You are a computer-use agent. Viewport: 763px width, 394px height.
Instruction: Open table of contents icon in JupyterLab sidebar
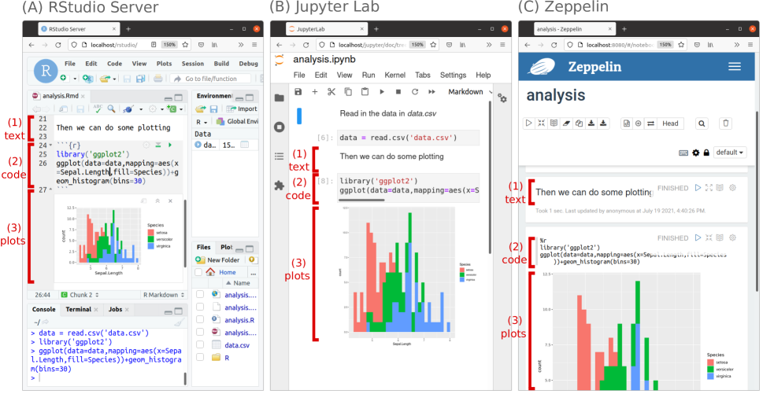click(279, 156)
